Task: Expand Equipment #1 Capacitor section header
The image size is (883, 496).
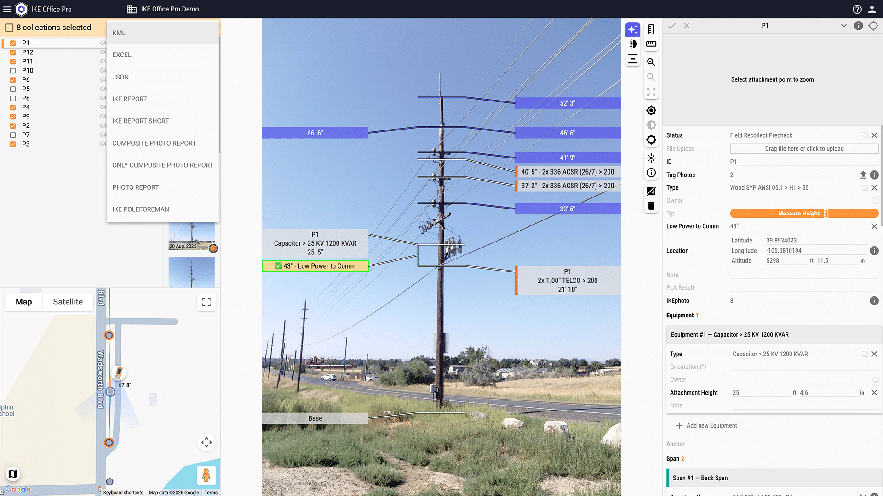Action: click(774, 335)
